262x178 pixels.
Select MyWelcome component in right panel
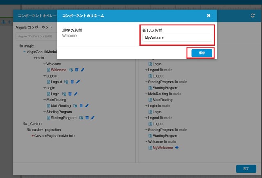[x=163, y=147]
